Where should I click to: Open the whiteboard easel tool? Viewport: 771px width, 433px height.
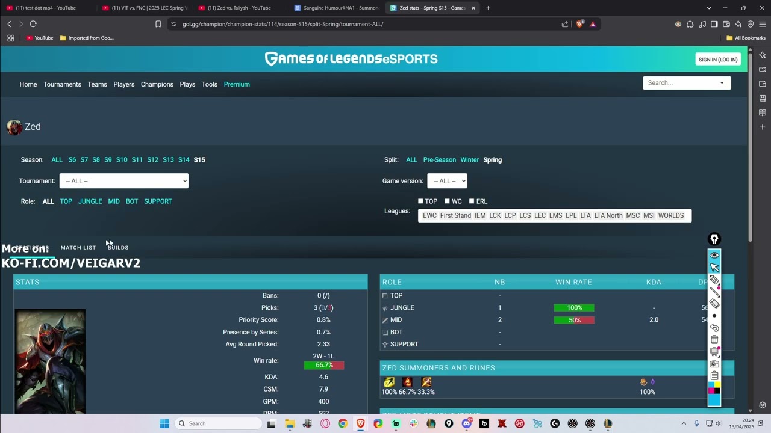pos(714,352)
